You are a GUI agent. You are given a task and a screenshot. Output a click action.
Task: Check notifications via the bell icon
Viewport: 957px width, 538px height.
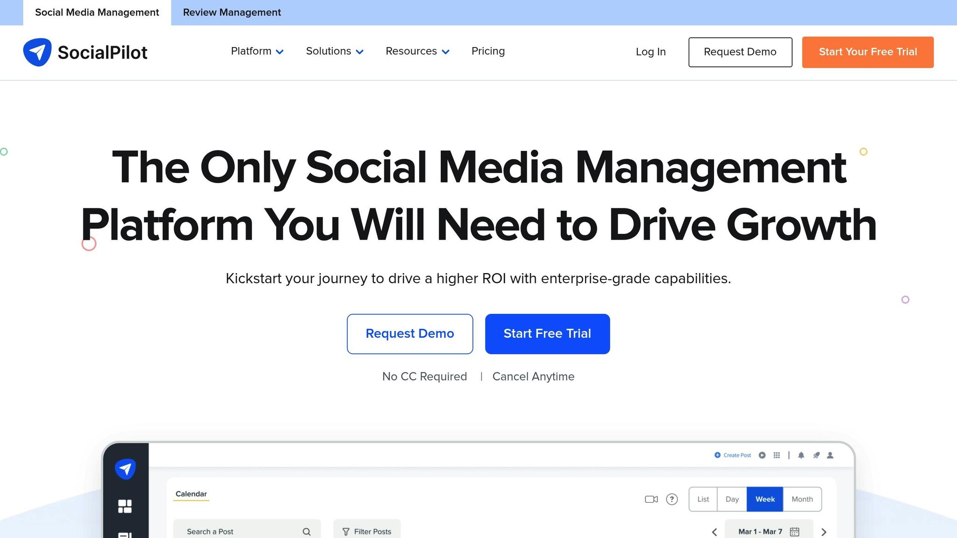tap(801, 455)
